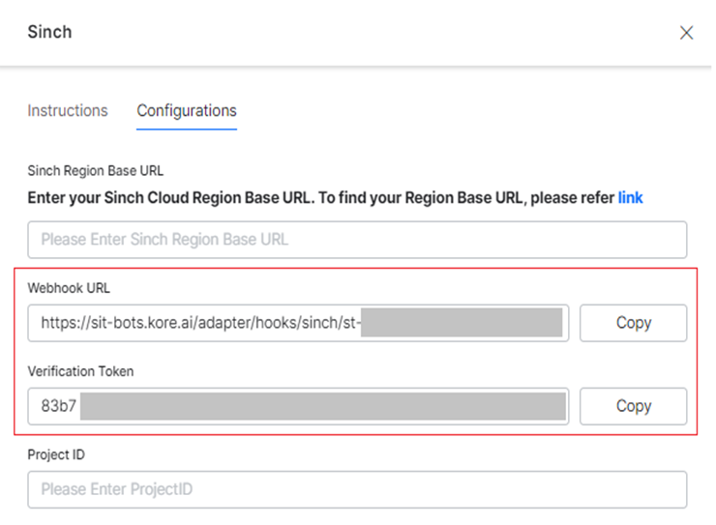This screenshot has height=525, width=716.
Task: Click the Webhook URL label
Action: pos(70,288)
